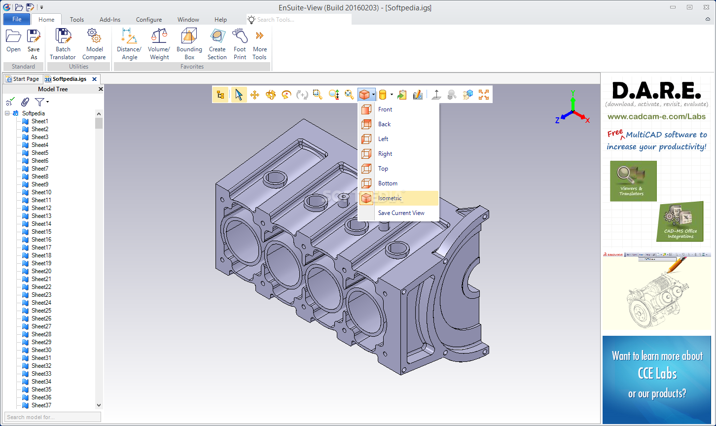The height and width of the screenshot is (426, 716).
Task: Switch to the Tools ribbon tab
Action: click(77, 20)
